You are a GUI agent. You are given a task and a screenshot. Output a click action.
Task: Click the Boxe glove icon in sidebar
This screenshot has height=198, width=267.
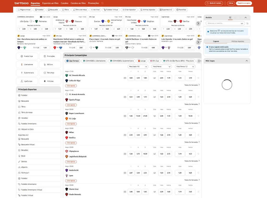coord(19,156)
